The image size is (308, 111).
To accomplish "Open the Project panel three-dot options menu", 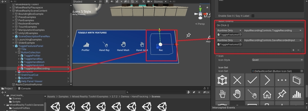I will point(208,88).
